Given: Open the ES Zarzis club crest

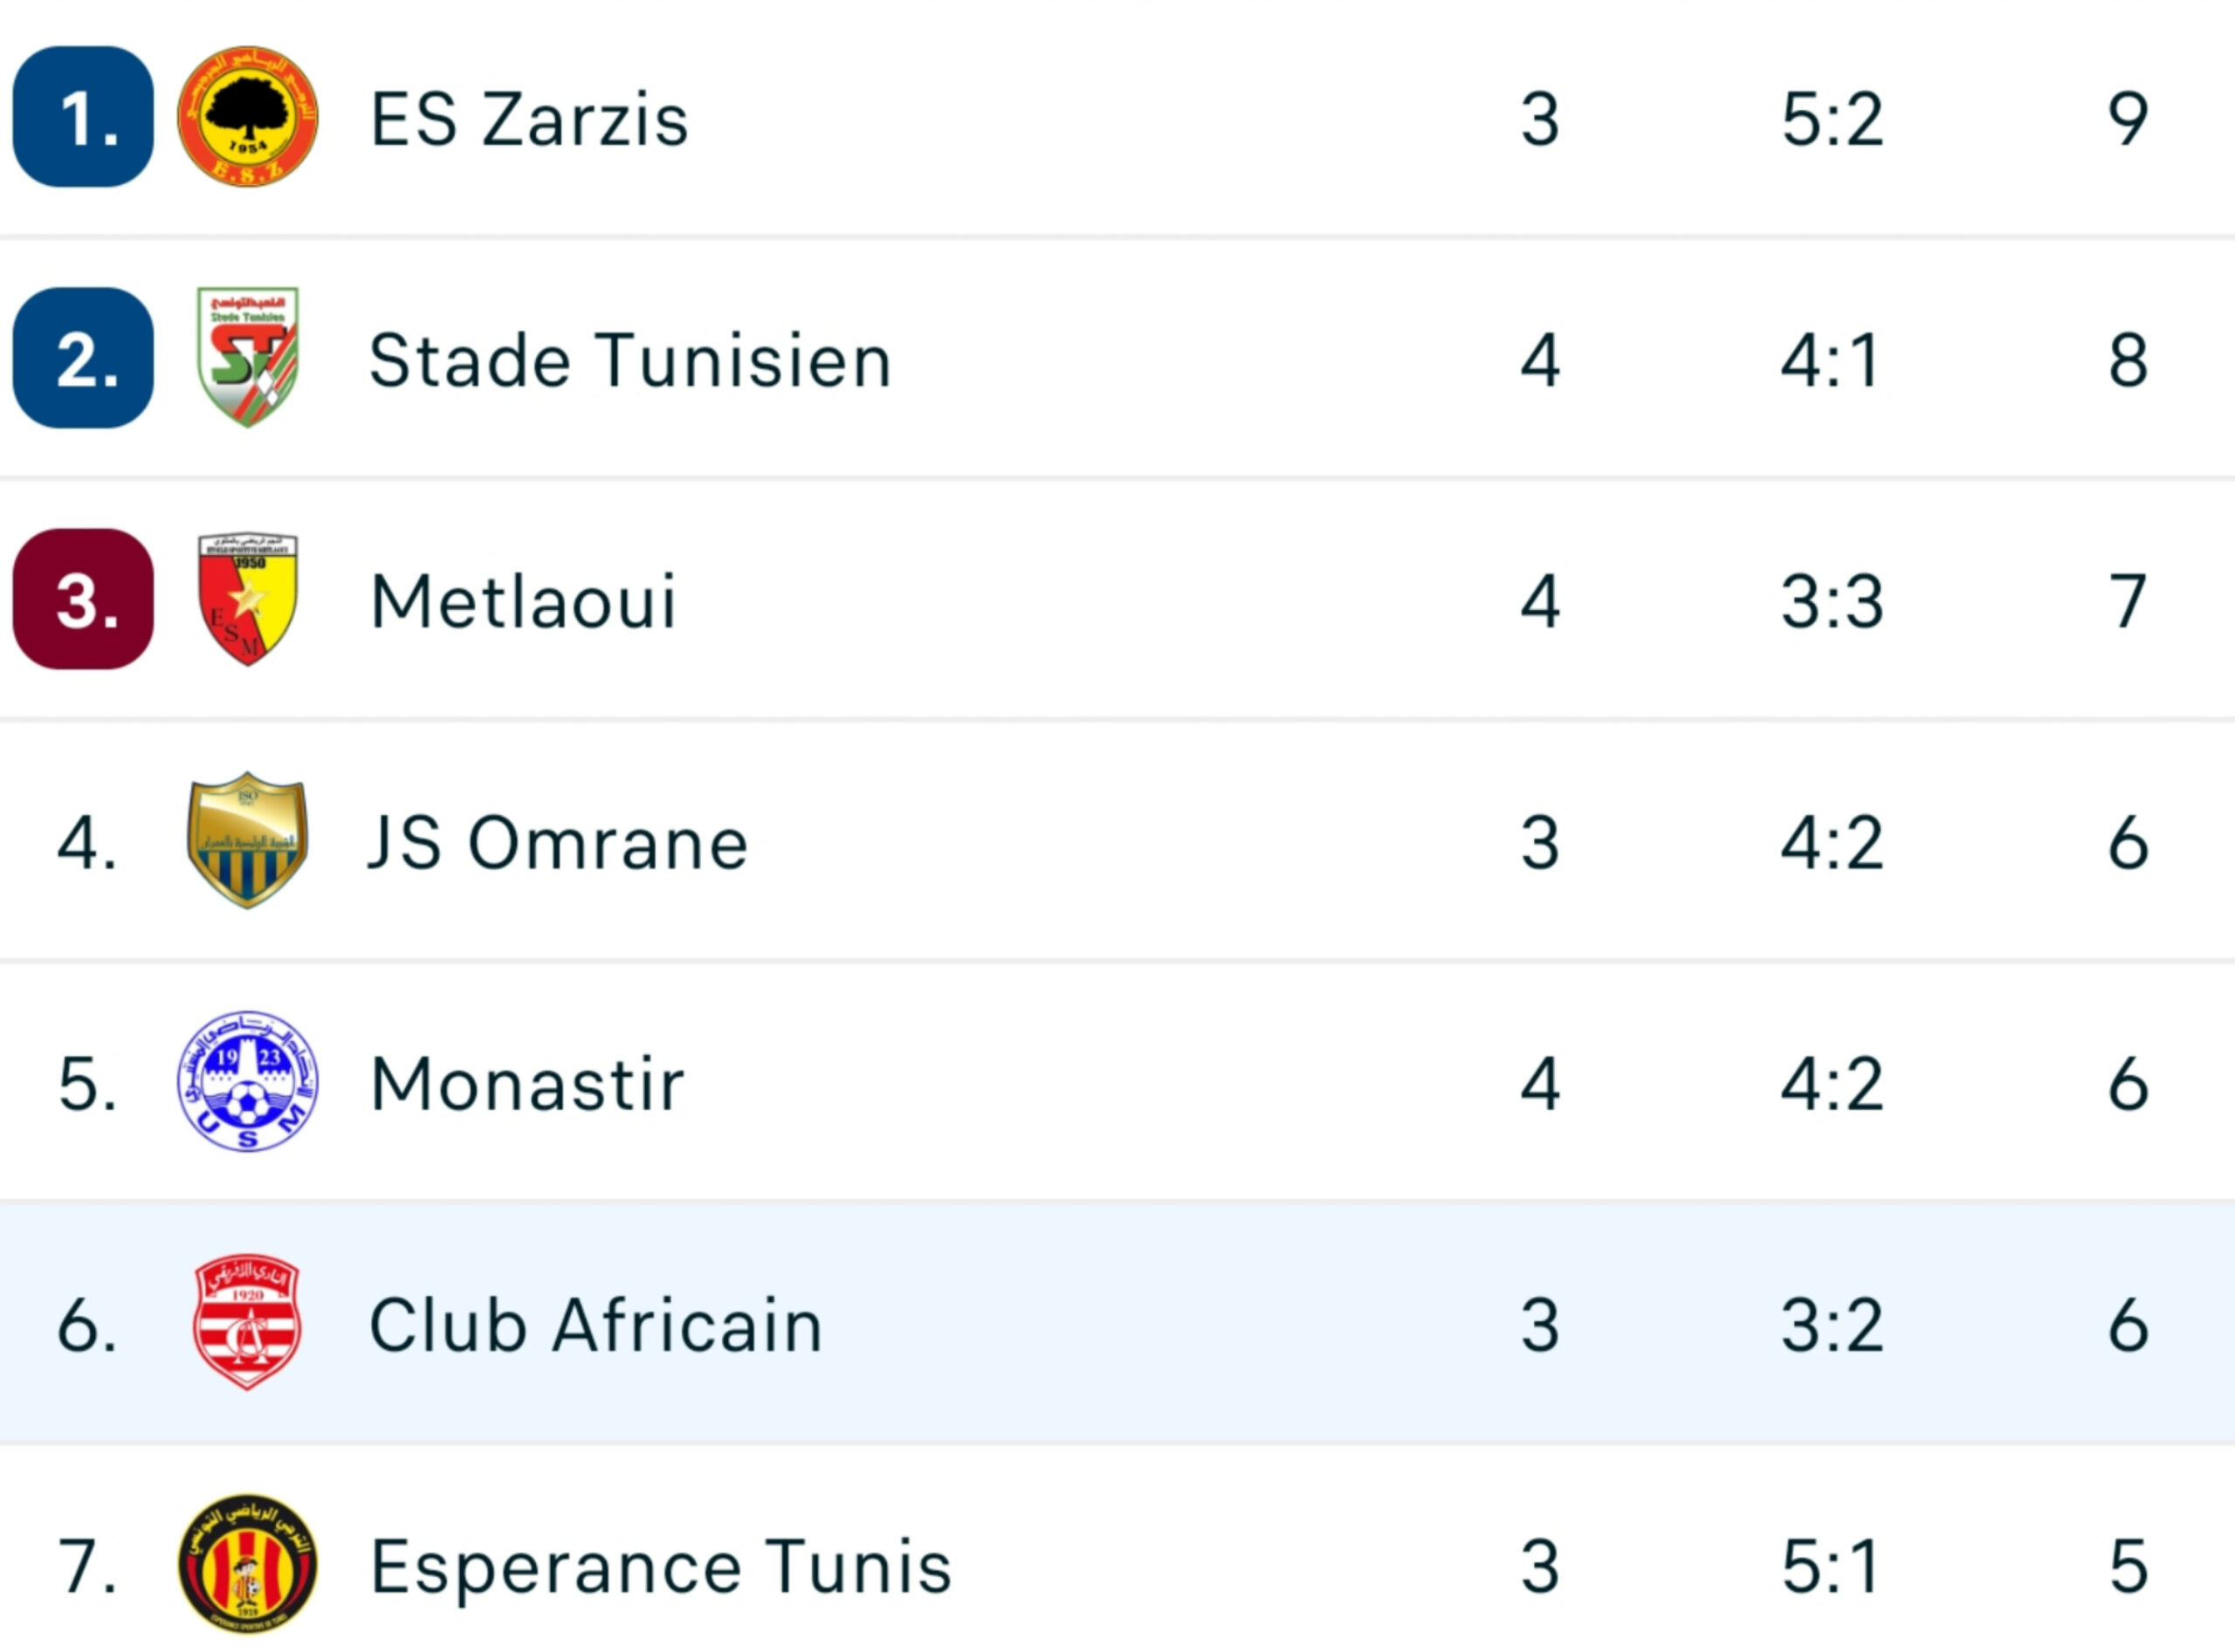Looking at the screenshot, I should [248, 117].
